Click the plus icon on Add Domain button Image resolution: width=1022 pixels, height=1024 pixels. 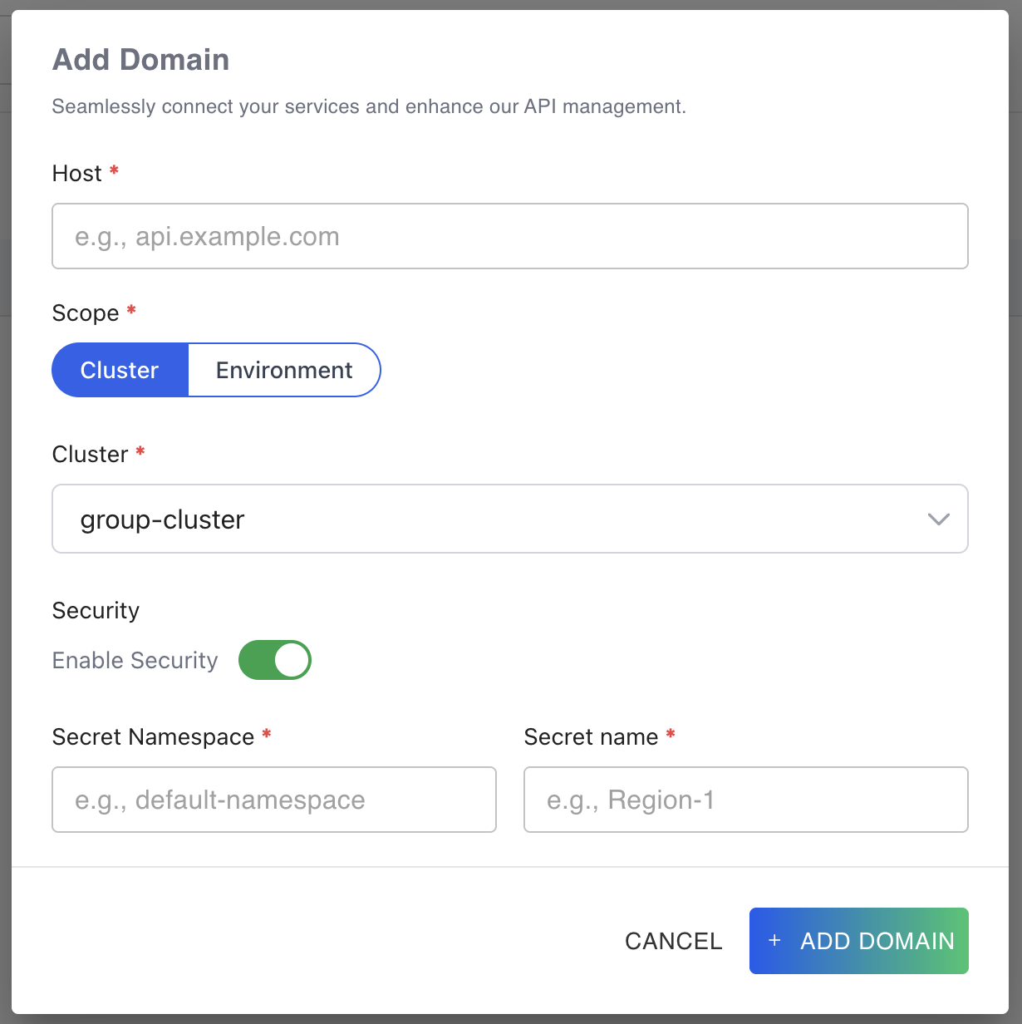click(x=774, y=940)
